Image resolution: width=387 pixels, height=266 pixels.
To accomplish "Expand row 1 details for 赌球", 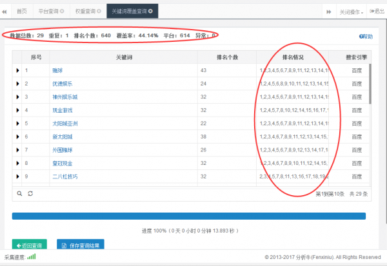I will [17, 70].
